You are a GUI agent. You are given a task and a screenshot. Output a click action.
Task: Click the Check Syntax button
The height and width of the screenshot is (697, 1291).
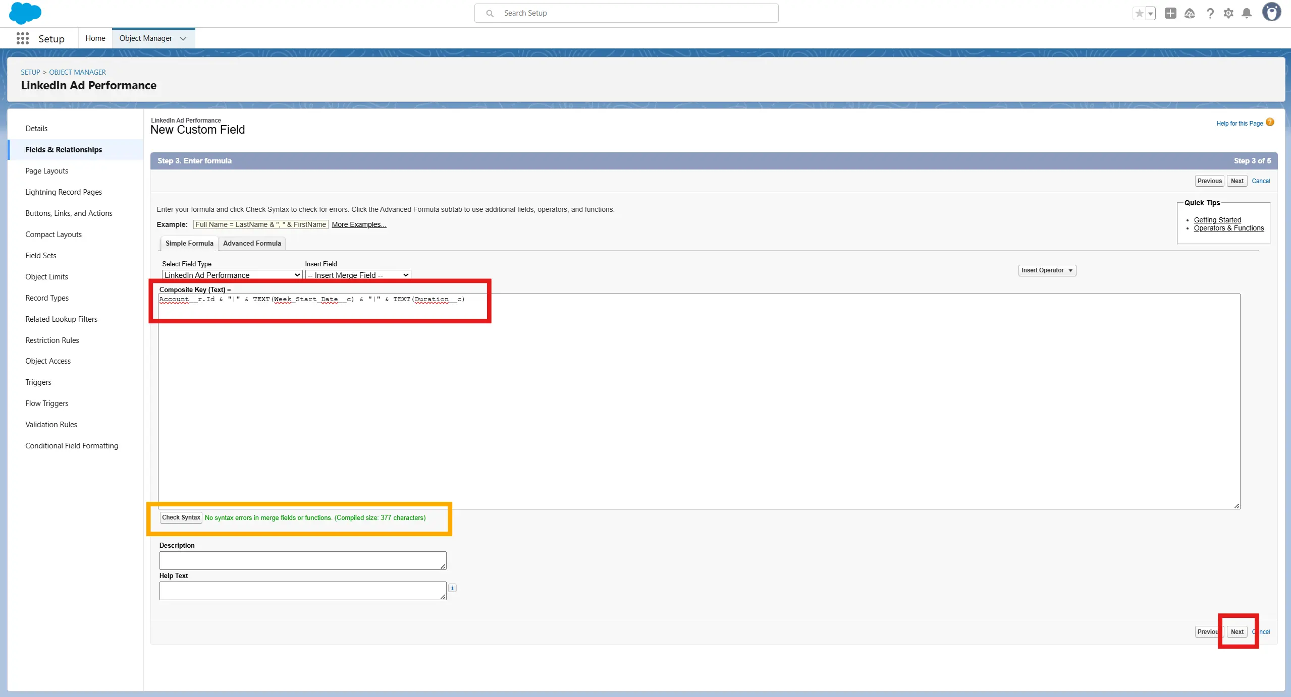pos(181,517)
